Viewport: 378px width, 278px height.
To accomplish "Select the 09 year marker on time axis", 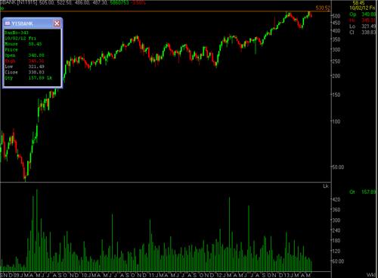I will [16, 275].
